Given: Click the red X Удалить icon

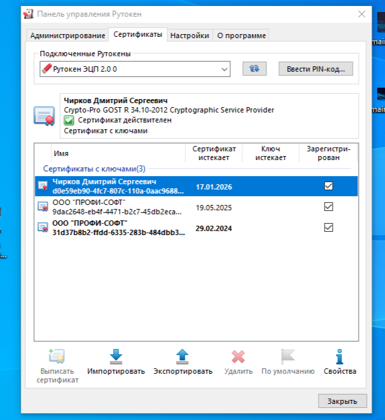Looking at the screenshot, I should click(x=238, y=357).
